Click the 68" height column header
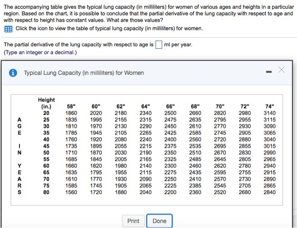This screenshot has width=297, height=228. 195,106
